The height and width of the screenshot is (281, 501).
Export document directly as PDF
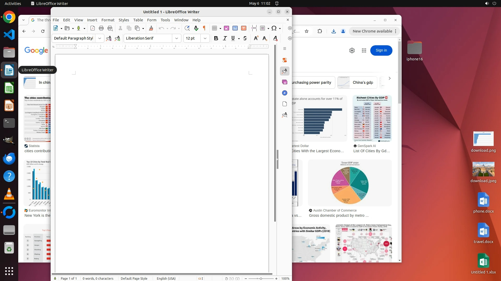point(93,28)
